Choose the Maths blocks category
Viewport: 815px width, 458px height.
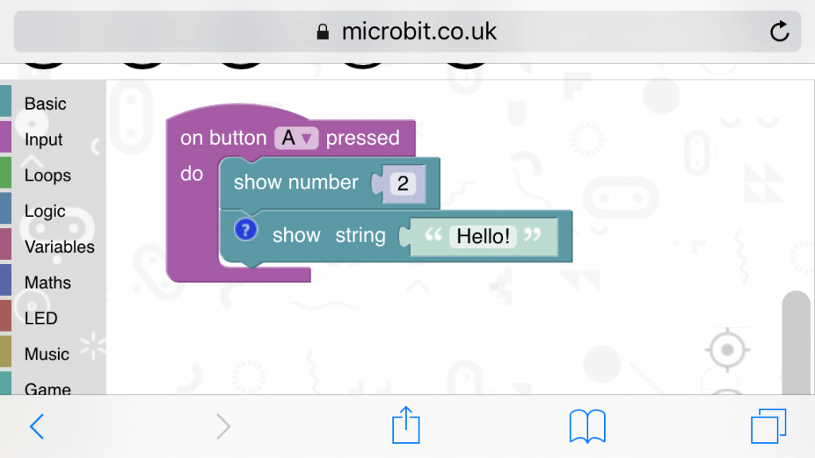[x=48, y=282]
